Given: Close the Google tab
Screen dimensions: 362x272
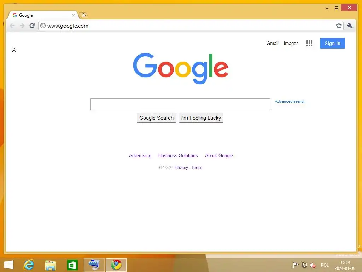Looking at the screenshot, I should pyautogui.click(x=74, y=15).
